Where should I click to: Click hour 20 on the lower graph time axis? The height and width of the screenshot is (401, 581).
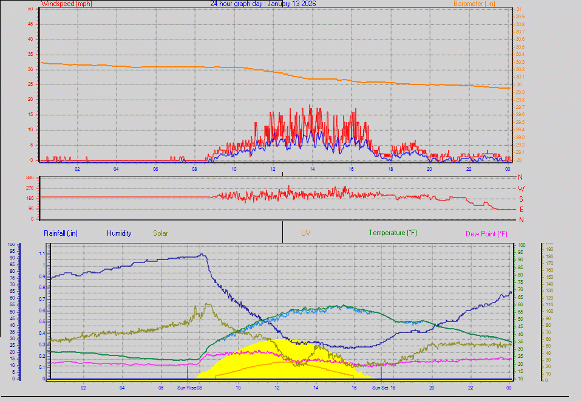point(432,387)
